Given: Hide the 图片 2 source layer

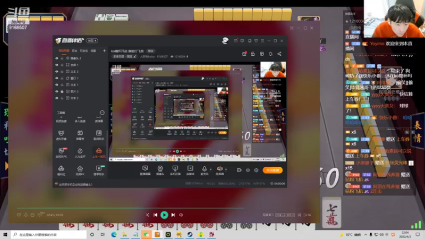Looking at the screenshot, I should [57, 91].
